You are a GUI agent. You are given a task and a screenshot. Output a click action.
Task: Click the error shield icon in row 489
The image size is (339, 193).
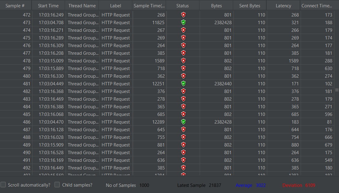tap(183, 145)
